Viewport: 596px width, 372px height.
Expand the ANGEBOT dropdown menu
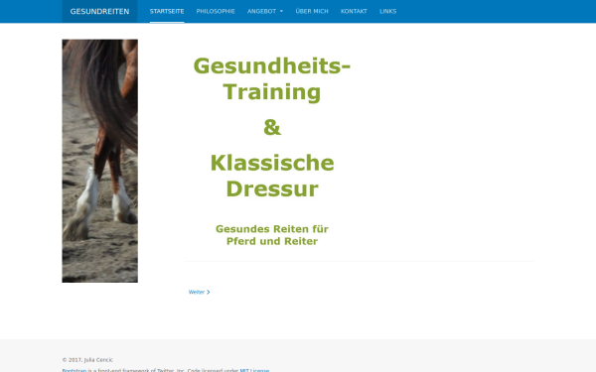[265, 11]
